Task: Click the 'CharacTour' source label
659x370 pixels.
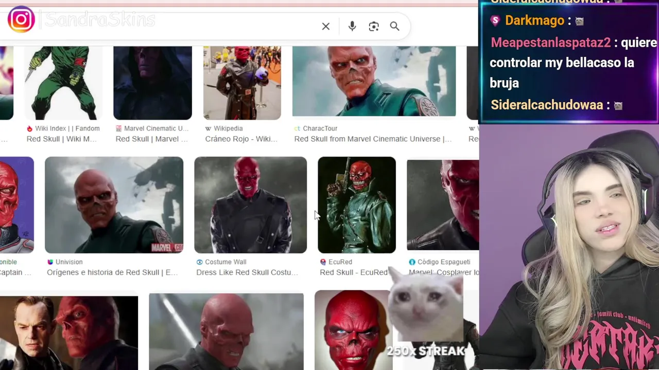Action: (320, 128)
